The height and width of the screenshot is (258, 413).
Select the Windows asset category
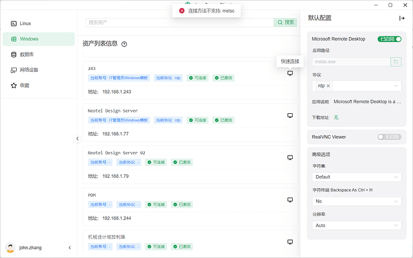point(38,39)
